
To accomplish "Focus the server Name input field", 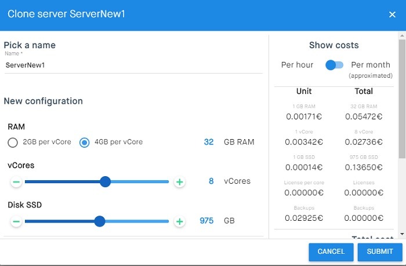I will 133,65.
